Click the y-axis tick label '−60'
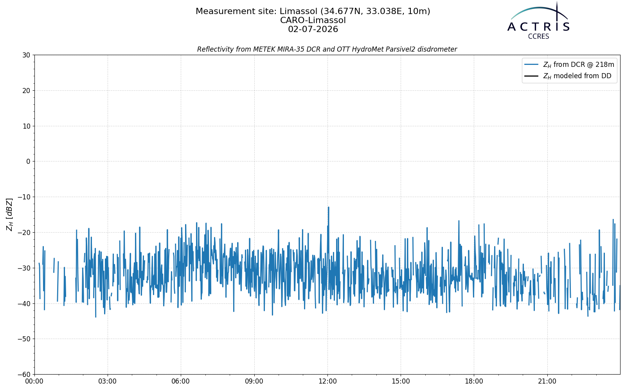 23,375
